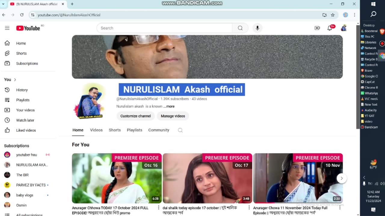The height and width of the screenshot is (216, 385).
Task: Click install app icon in address bar
Action: pyautogui.click(x=324, y=15)
